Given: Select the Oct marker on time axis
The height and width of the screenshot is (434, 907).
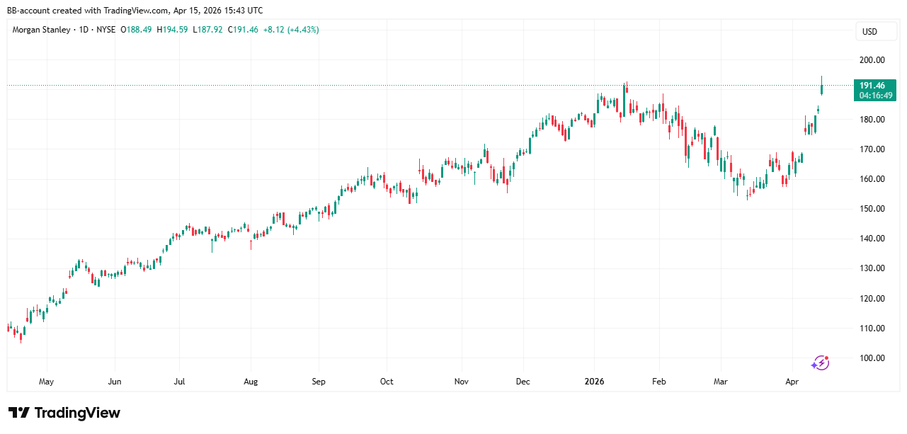Looking at the screenshot, I should pyautogui.click(x=386, y=382).
